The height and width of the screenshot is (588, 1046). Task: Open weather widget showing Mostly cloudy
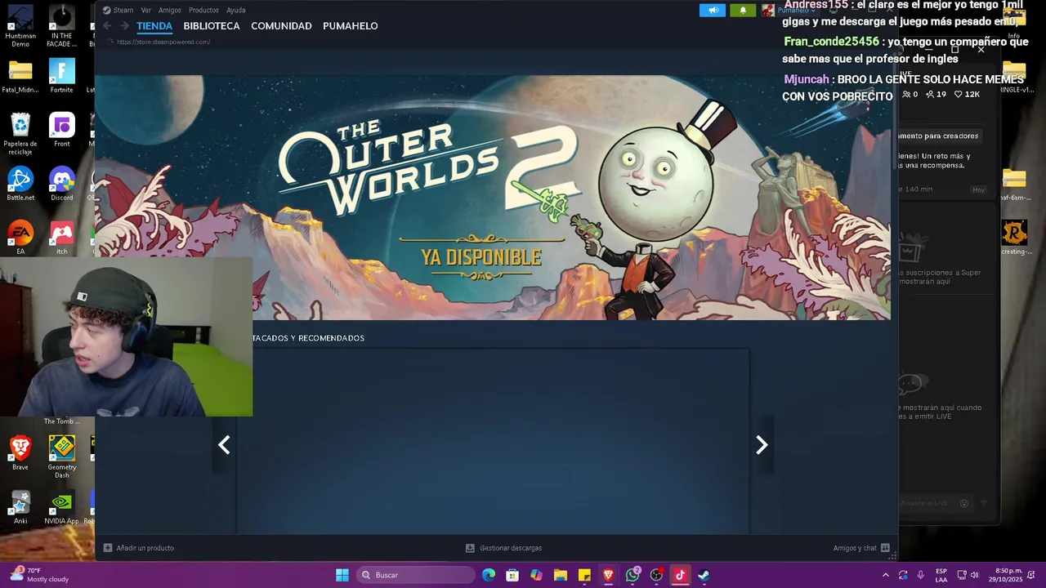click(39, 575)
